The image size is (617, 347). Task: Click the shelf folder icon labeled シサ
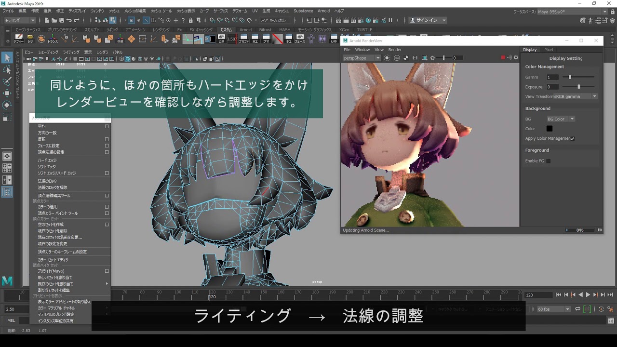click(30, 39)
